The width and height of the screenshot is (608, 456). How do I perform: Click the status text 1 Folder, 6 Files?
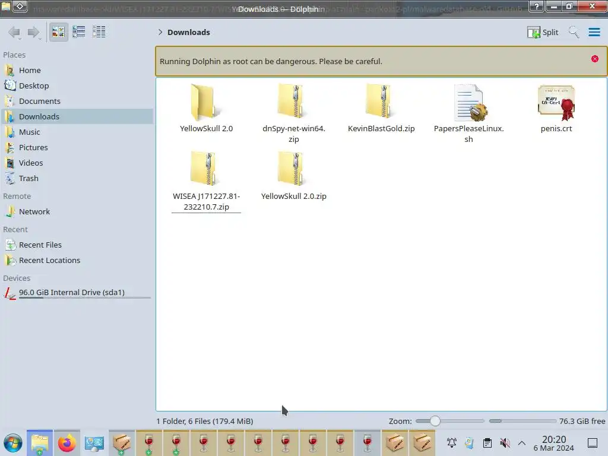[x=205, y=421]
